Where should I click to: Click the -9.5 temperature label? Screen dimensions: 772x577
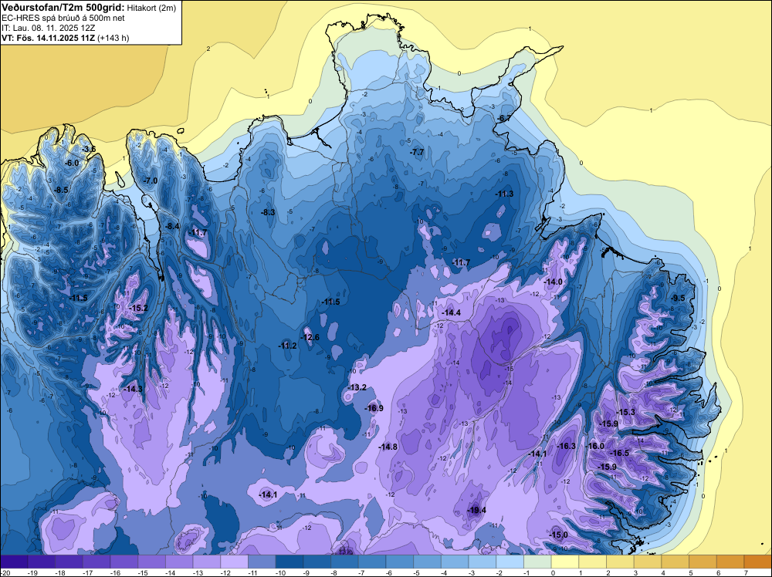[678, 298]
